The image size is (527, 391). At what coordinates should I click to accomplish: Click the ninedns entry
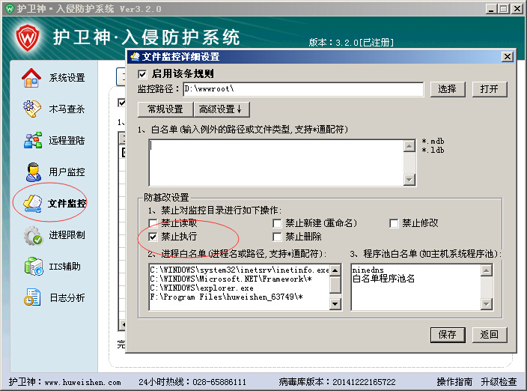click(x=368, y=270)
